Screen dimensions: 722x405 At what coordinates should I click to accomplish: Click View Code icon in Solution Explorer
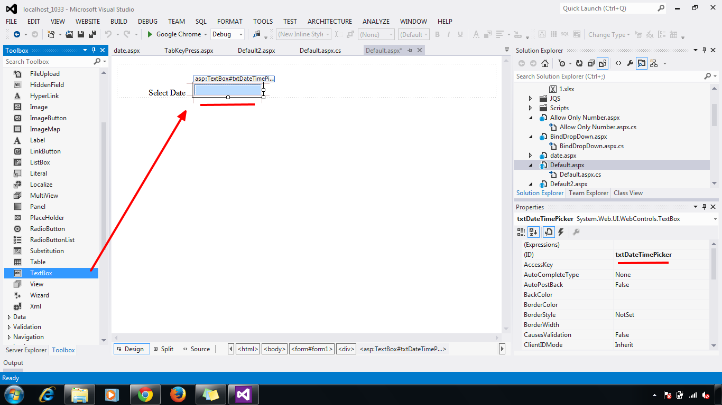pos(618,63)
